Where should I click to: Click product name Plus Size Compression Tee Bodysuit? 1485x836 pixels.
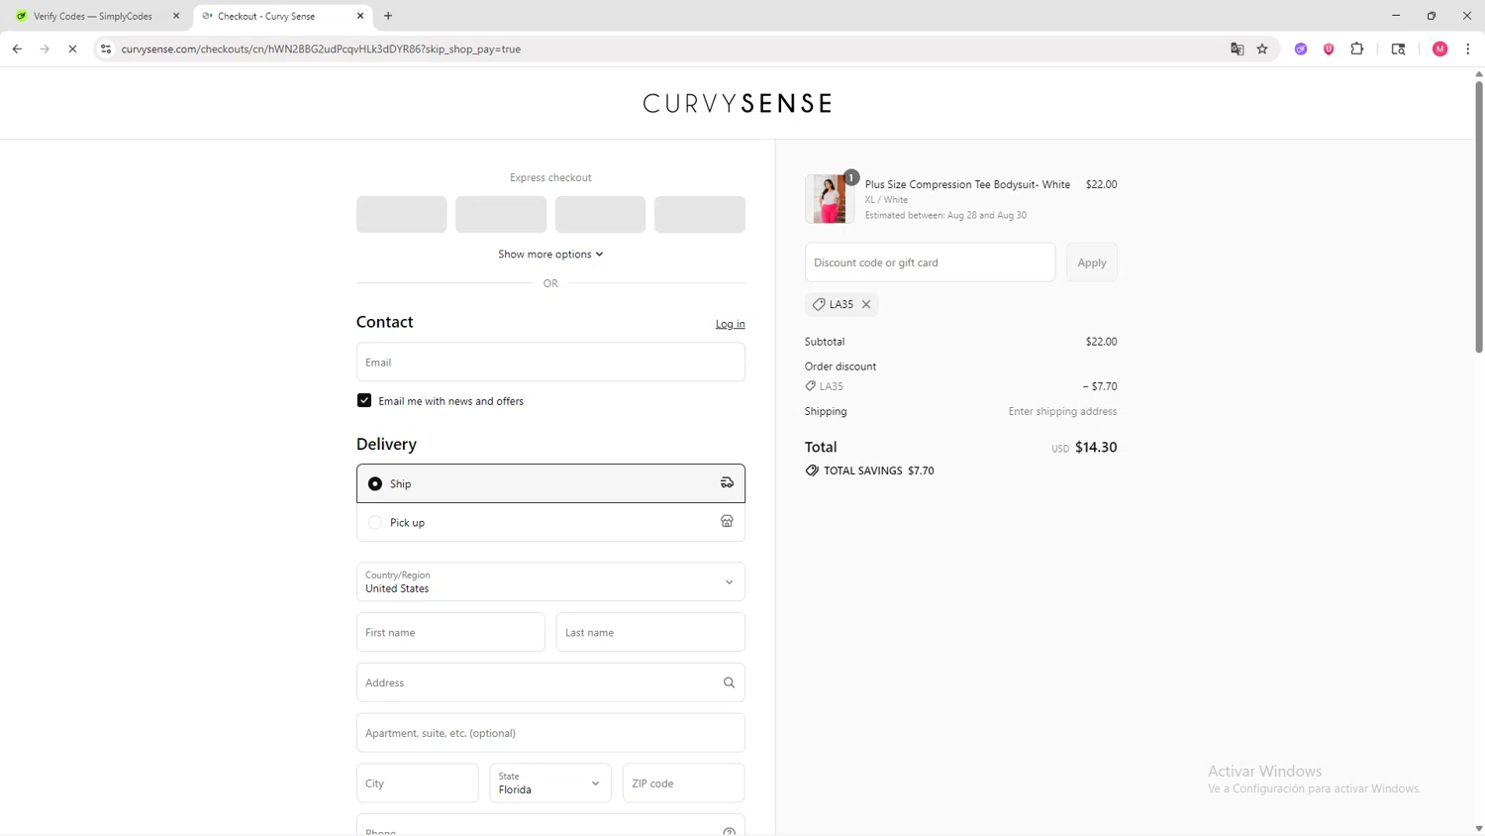click(x=967, y=184)
